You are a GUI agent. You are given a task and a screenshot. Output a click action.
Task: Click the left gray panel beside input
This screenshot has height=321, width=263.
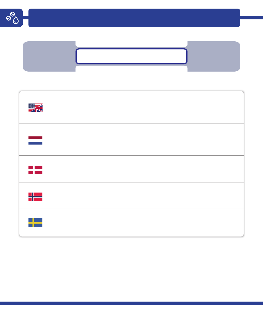tap(49, 57)
